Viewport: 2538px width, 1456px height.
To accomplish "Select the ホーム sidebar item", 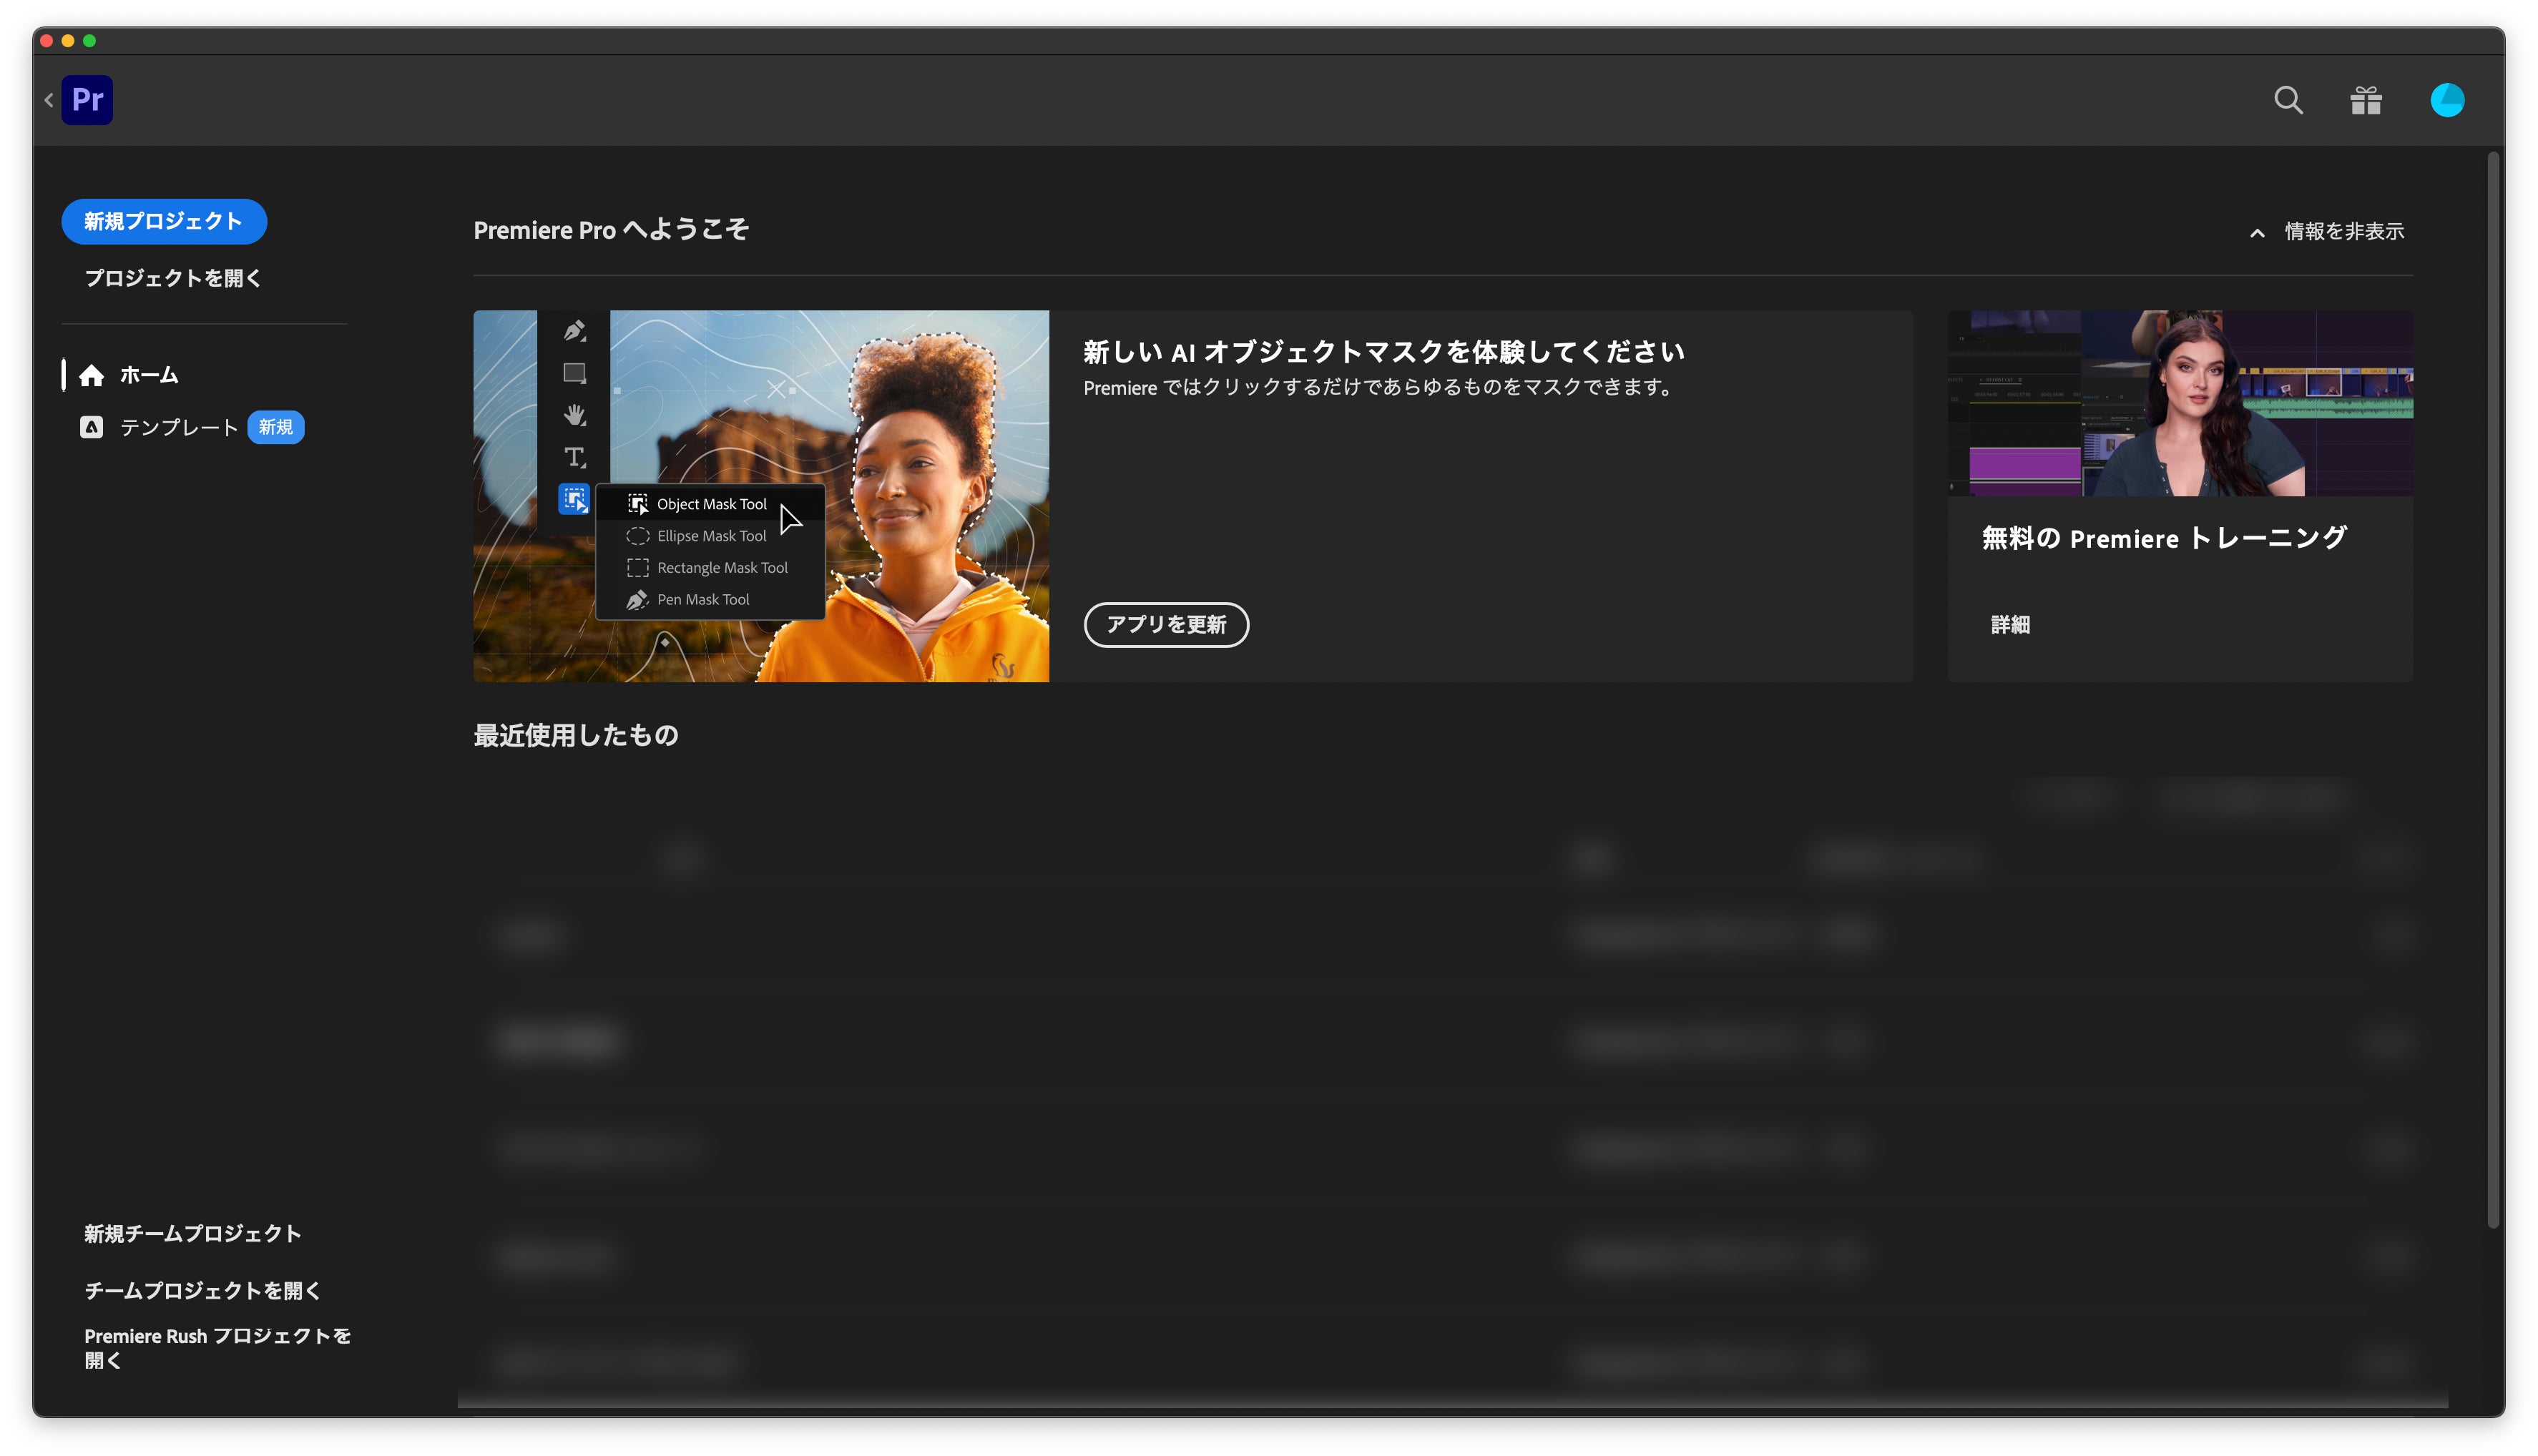I will click(x=148, y=375).
